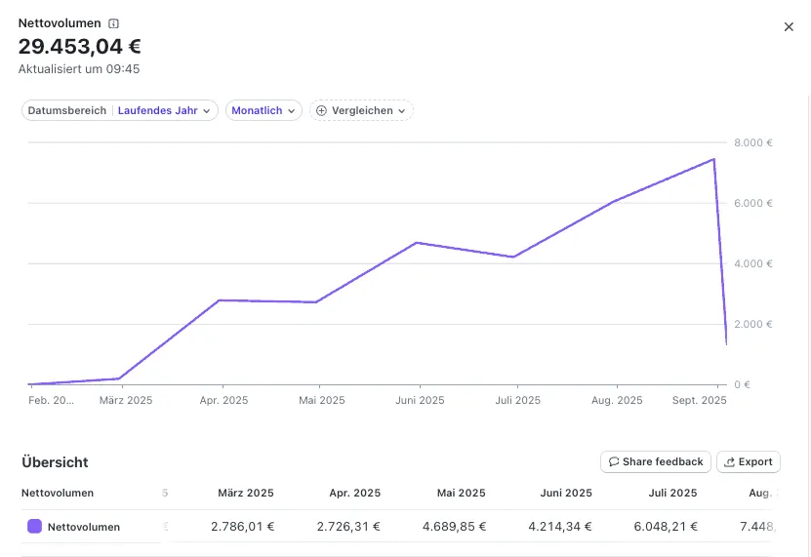Click the 6.048,21 € table cell
811x557 pixels.
click(665, 527)
